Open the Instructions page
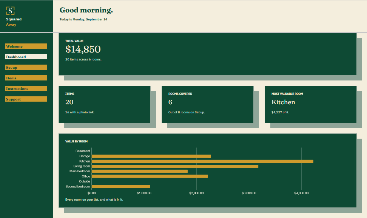This screenshot has height=218, width=367. pos(26,88)
